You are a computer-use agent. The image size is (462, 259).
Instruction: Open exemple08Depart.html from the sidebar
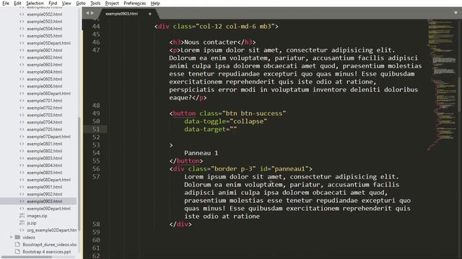pos(48,180)
